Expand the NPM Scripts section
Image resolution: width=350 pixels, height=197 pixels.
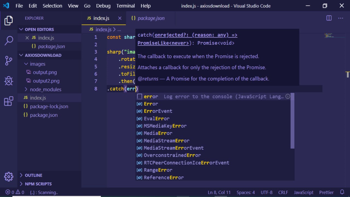click(x=38, y=184)
